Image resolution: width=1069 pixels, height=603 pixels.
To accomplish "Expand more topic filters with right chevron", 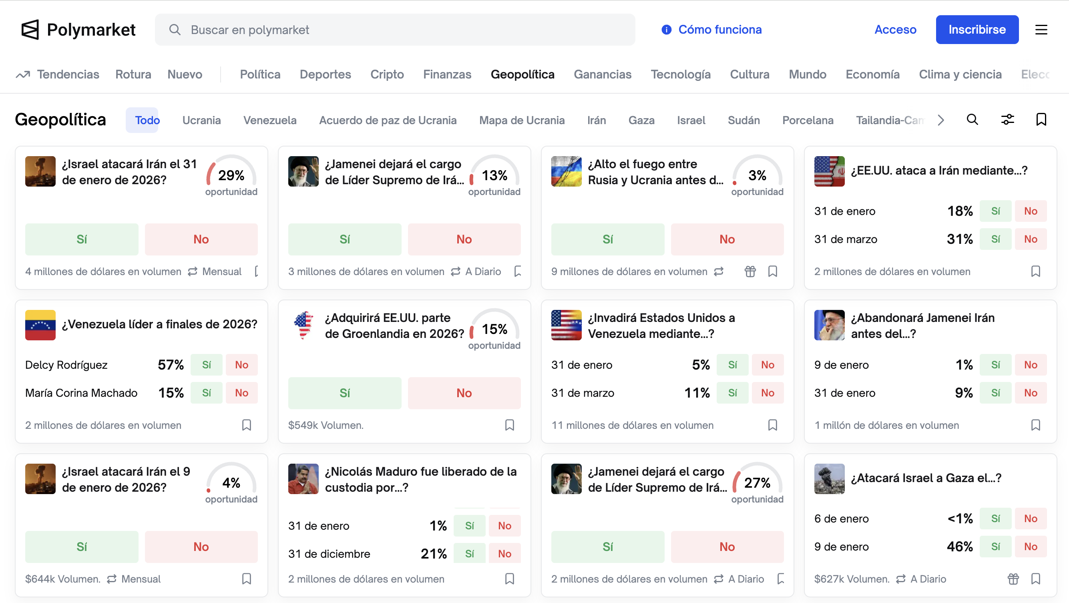I will point(941,120).
